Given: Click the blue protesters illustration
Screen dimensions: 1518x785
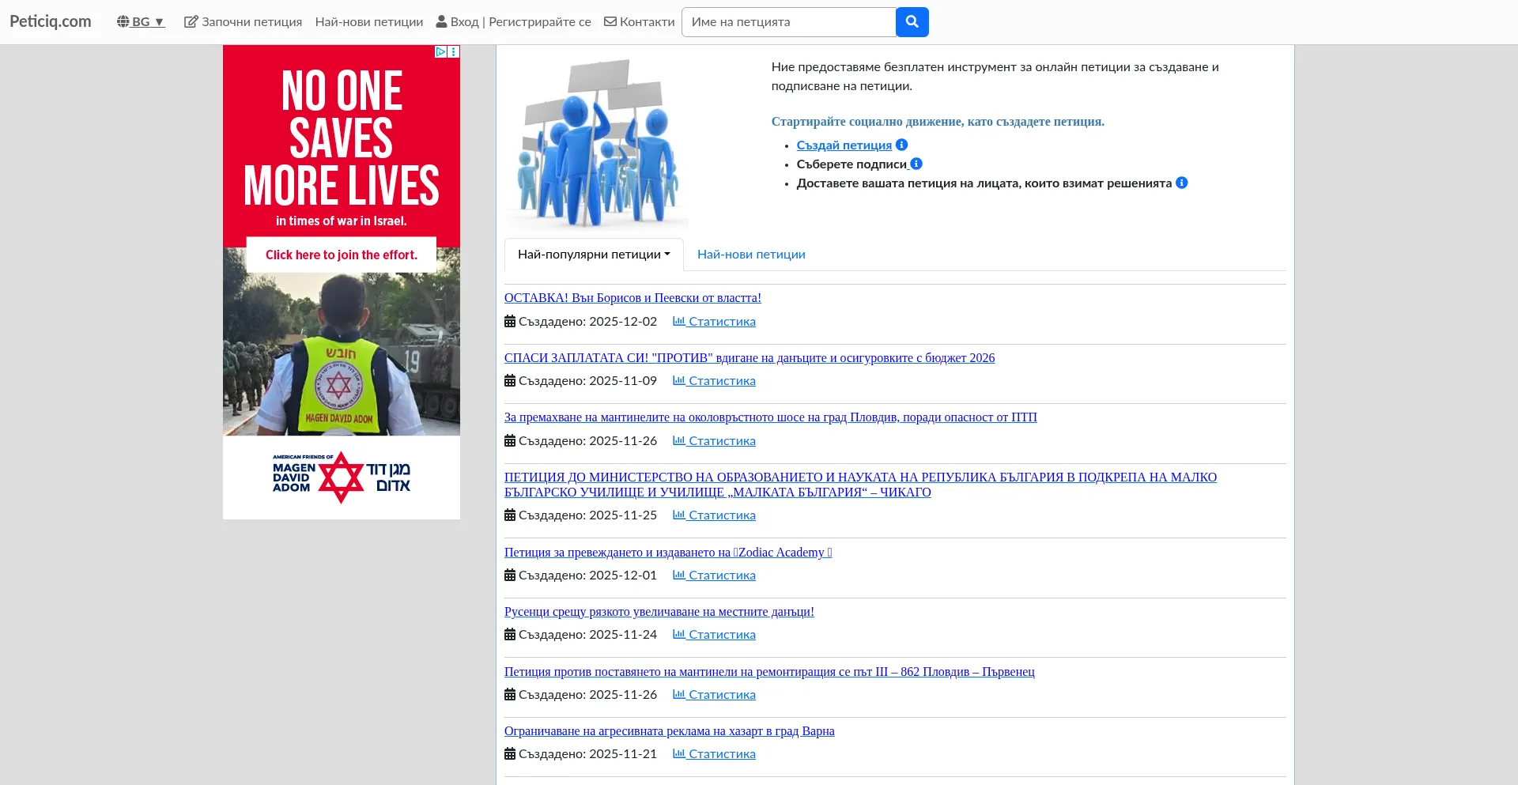Looking at the screenshot, I should coord(596,142).
